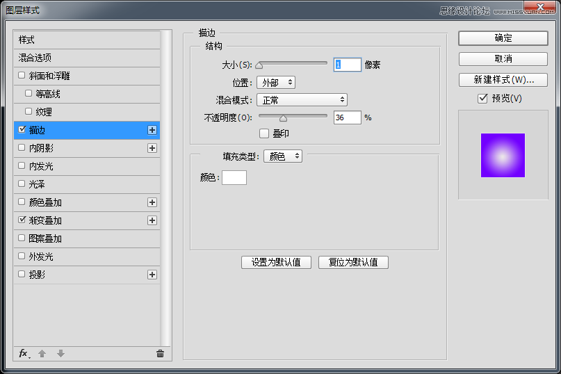Click the plus icon beside 描边
561x374 pixels.
pyautogui.click(x=152, y=130)
